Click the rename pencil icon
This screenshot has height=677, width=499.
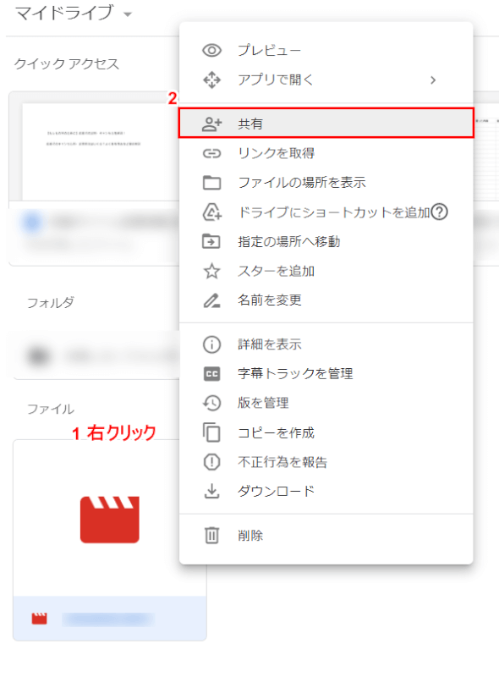(x=211, y=300)
